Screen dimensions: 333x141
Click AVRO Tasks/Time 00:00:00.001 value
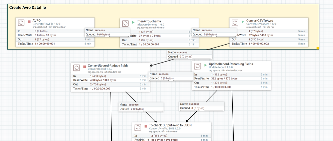click(45, 44)
